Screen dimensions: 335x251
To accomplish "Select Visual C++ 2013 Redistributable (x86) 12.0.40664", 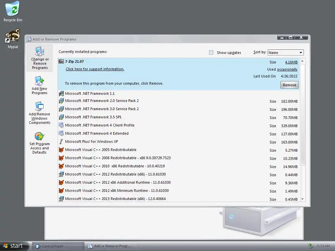I will (x=179, y=199).
